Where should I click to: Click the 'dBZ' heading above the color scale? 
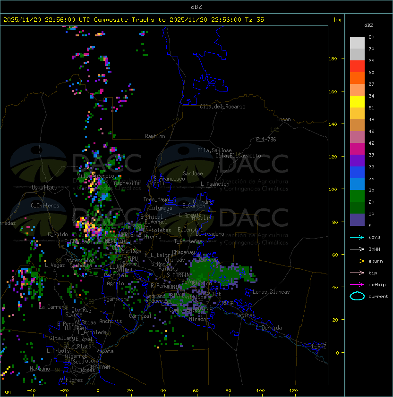tap(368, 25)
